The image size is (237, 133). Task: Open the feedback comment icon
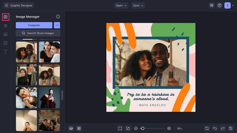coord(212,6)
